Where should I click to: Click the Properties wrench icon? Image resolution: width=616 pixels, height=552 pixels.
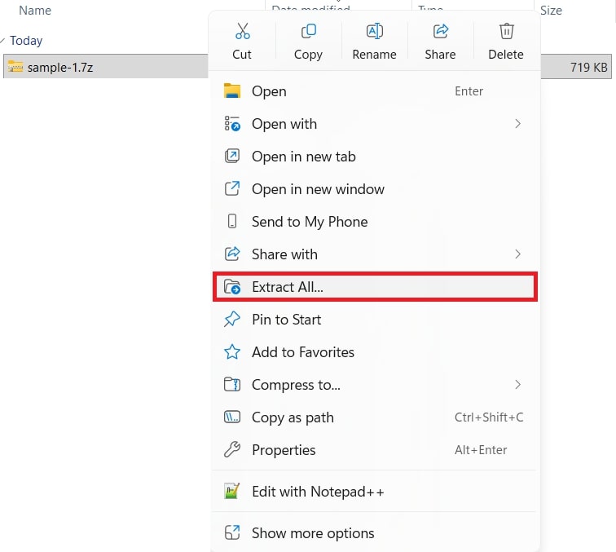click(x=232, y=450)
